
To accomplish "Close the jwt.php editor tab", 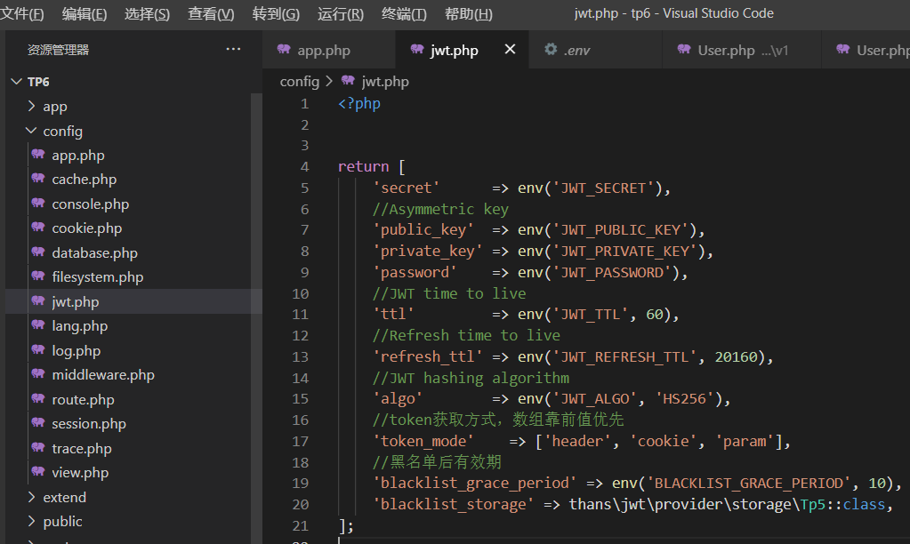I will (510, 49).
